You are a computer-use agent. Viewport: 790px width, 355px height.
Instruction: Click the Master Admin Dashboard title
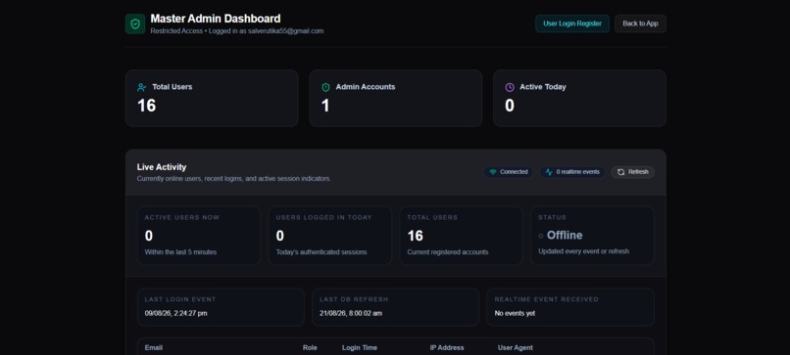216,19
